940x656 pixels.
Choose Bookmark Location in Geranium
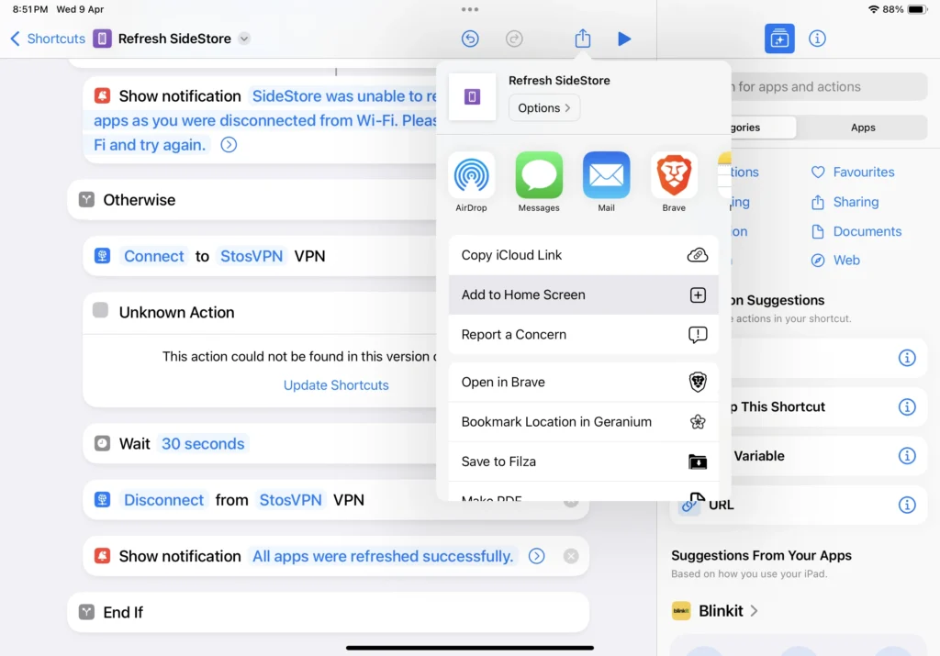(583, 422)
